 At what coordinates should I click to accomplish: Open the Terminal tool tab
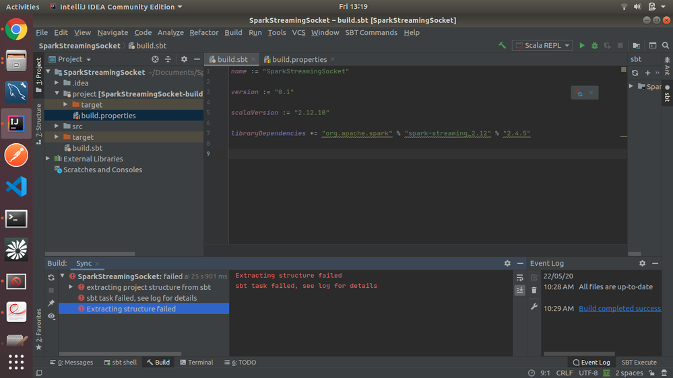pyautogui.click(x=197, y=362)
